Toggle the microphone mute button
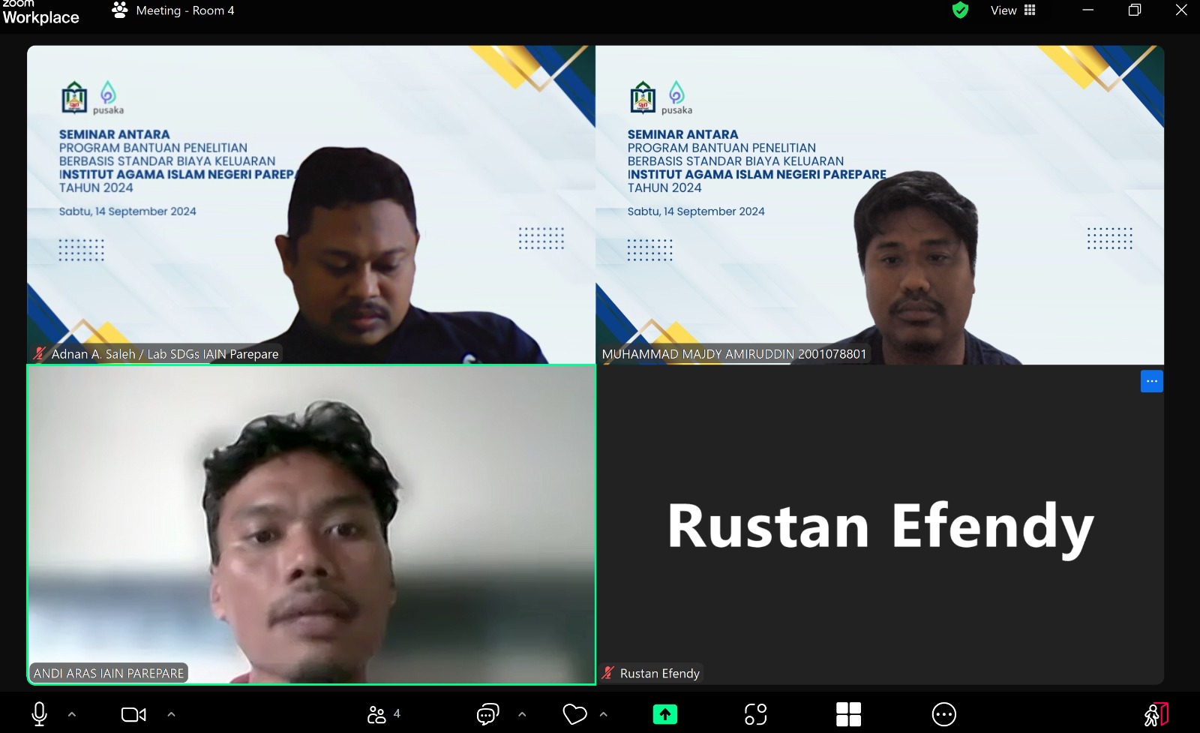1200x733 pixels. [39, 714]
